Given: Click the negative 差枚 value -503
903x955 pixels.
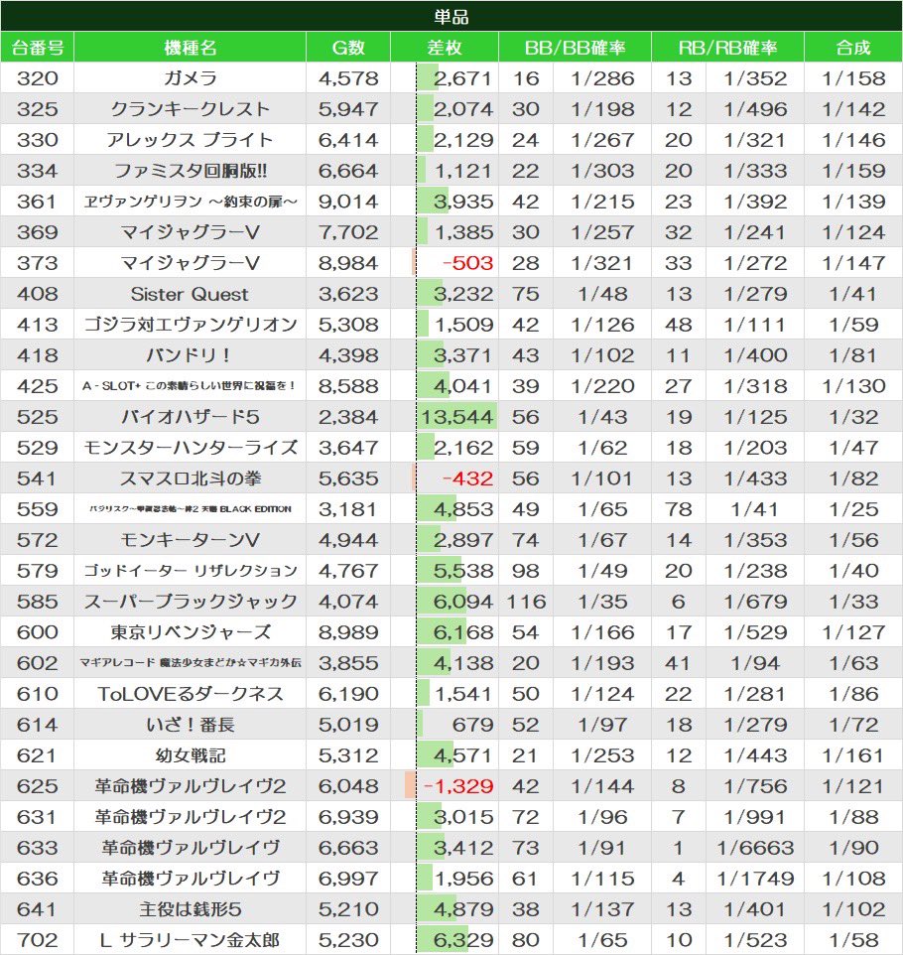Looking at the screenshot, I should (467, 262).
